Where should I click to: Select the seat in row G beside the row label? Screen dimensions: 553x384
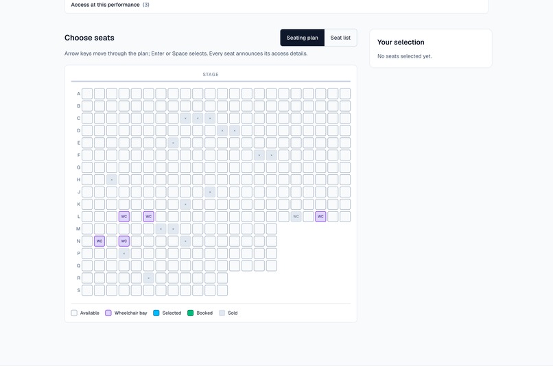tap(87, 167)
